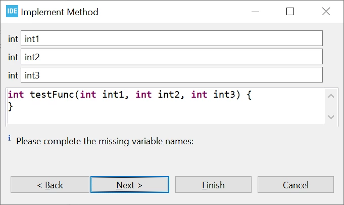Image resolution: width=344 pixels, height=205 pixels.
Task: Close the Implement Method window
Action: [326, 12]
